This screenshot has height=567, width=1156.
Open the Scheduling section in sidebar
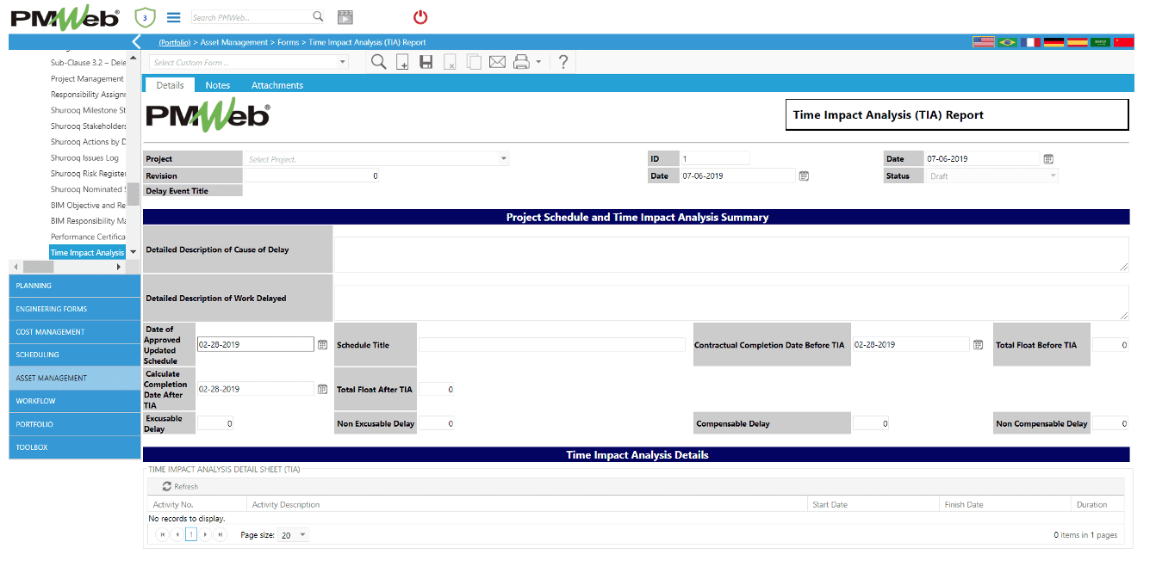click(75, 354)
